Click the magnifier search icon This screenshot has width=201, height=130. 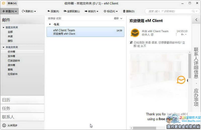coord(193,11)
